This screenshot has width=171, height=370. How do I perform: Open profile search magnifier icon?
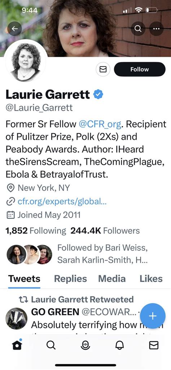coord(138,28)
